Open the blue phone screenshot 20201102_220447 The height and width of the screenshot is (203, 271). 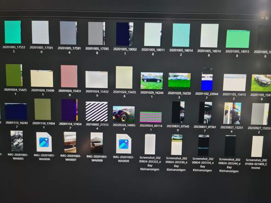click(207, 79)
